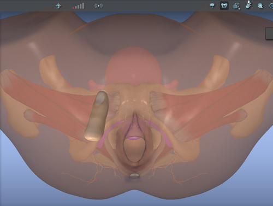Screen dimensions: 273x206
Task: Click the sensor broadcast waves icon
Action: pyautogui.click(x=98, y=6)
